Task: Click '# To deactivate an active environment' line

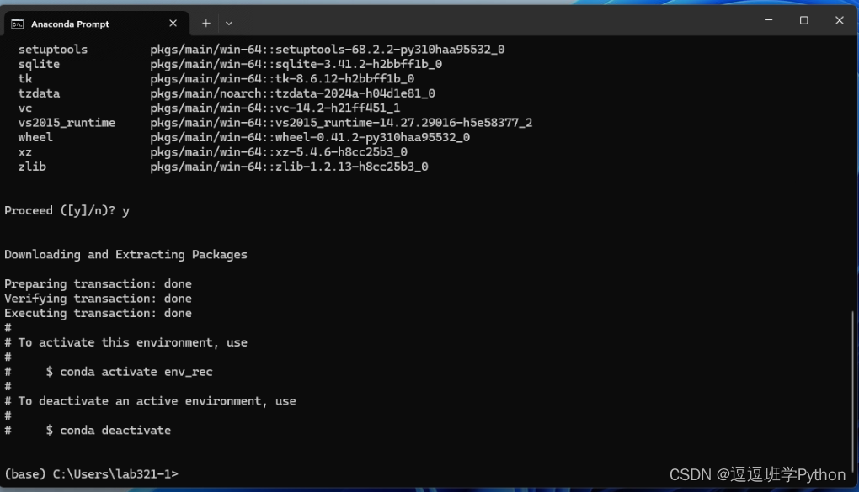Action: 150,401
